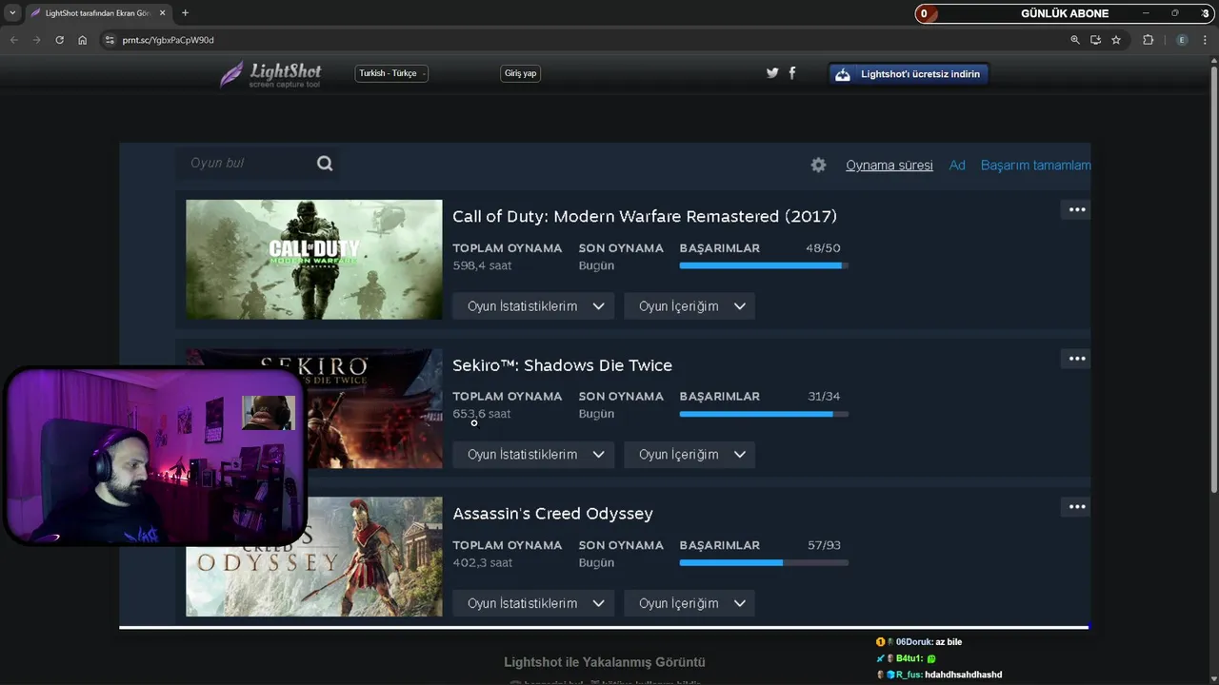Open a new browser tab
The width and height of the screenshot is (1219, 685).
(185, 13)
